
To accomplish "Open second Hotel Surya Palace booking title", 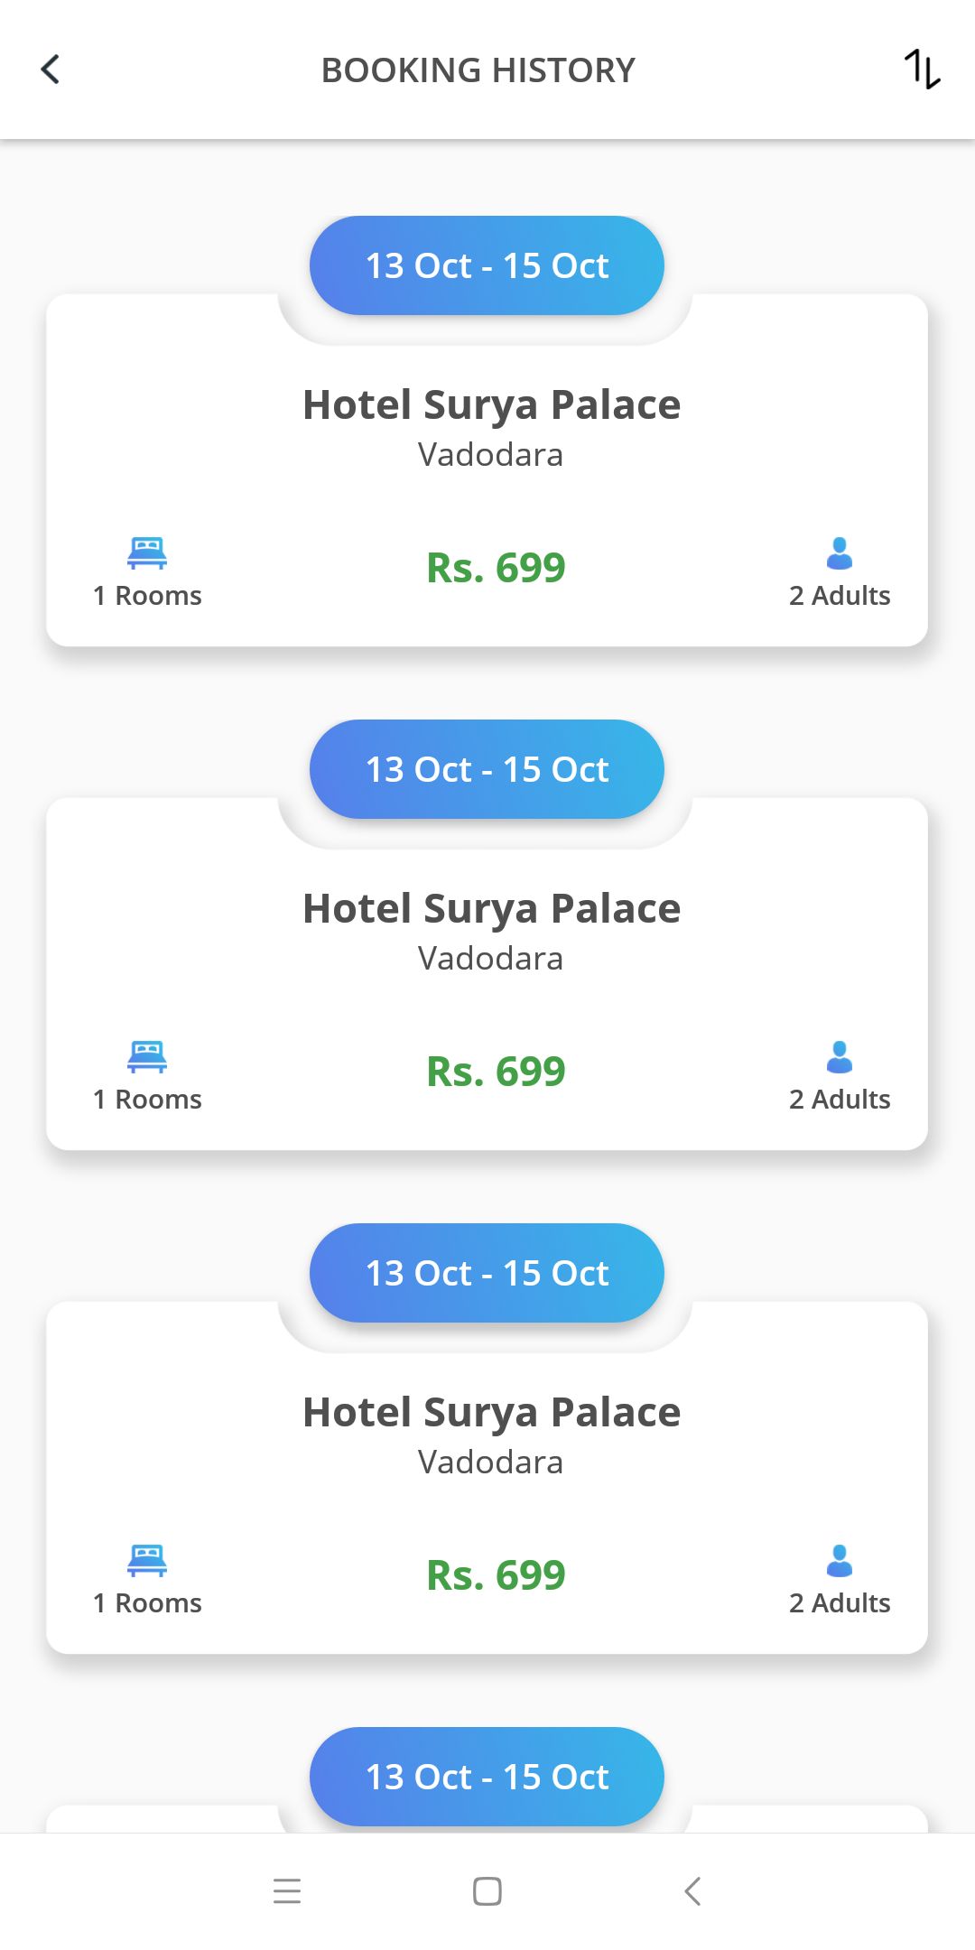I will tap(491, 908).
